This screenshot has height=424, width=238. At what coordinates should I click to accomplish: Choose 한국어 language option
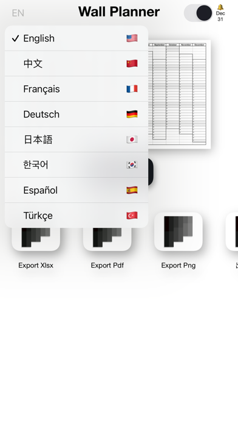click(x=76, y=164)
